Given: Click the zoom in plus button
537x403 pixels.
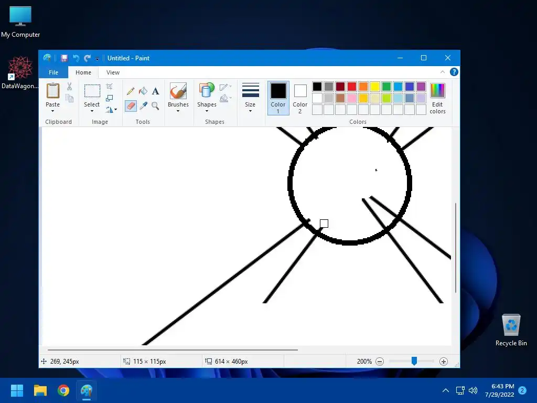Looking at the screenshot, I should point(443,361).
